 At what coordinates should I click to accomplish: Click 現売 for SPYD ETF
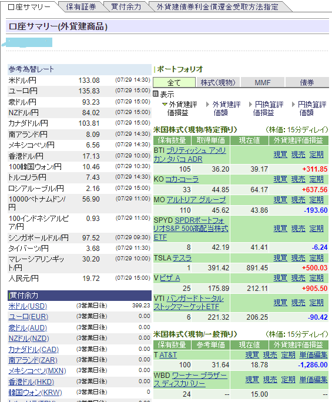click(x=298, y=229)
